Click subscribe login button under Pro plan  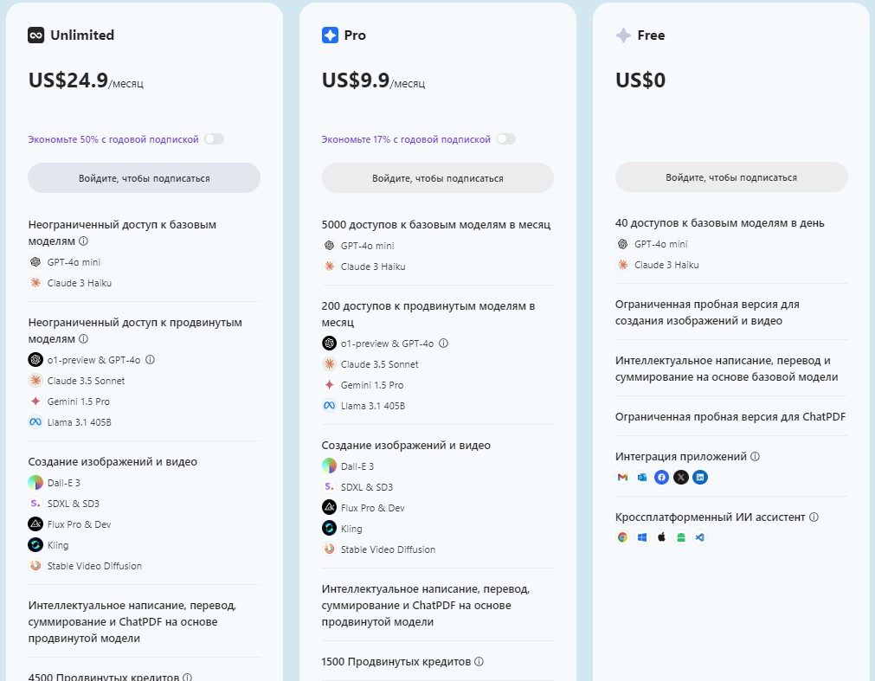tap(437, 178)
